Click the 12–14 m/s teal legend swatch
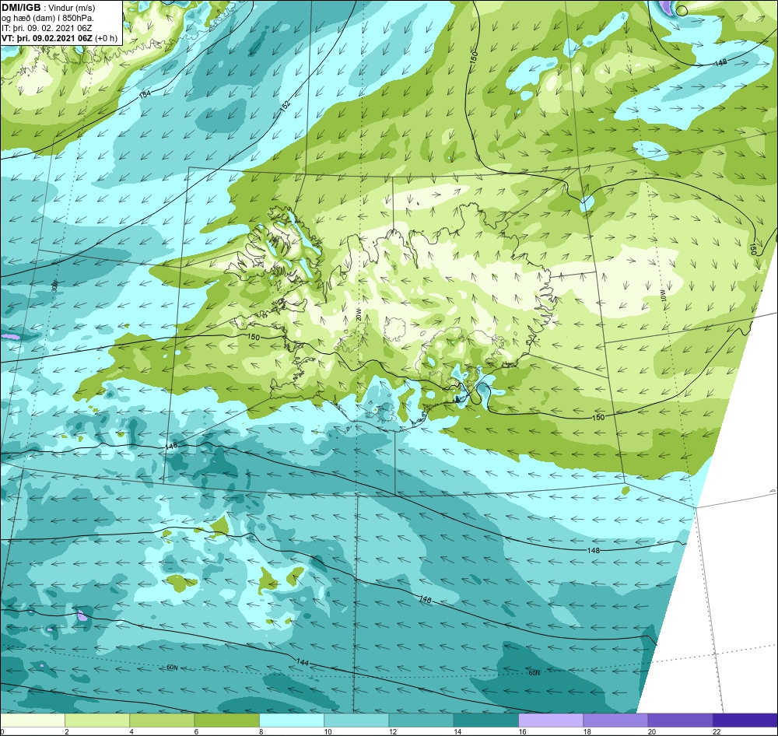This screenshot has height=736, width=778. point(421,720)
